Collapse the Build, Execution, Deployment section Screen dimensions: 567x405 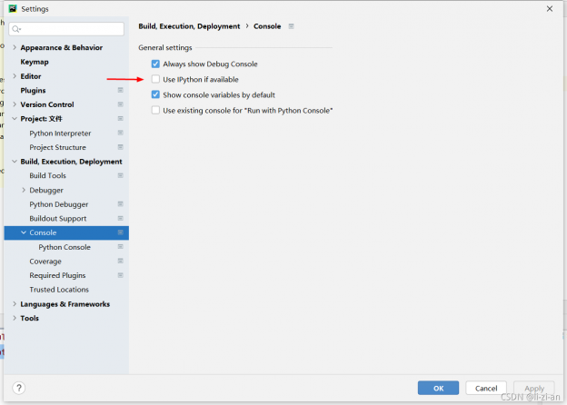[x=15, y=162]
